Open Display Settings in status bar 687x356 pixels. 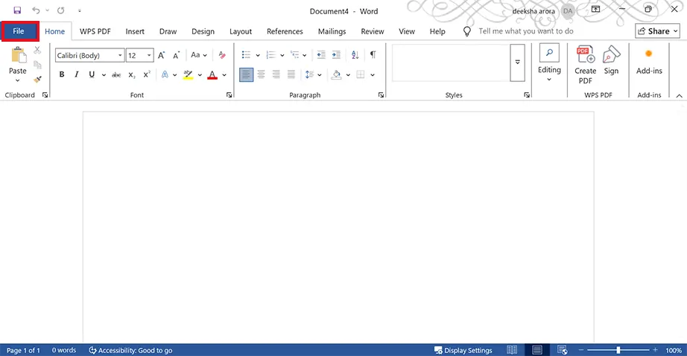[x=463, y=350]
